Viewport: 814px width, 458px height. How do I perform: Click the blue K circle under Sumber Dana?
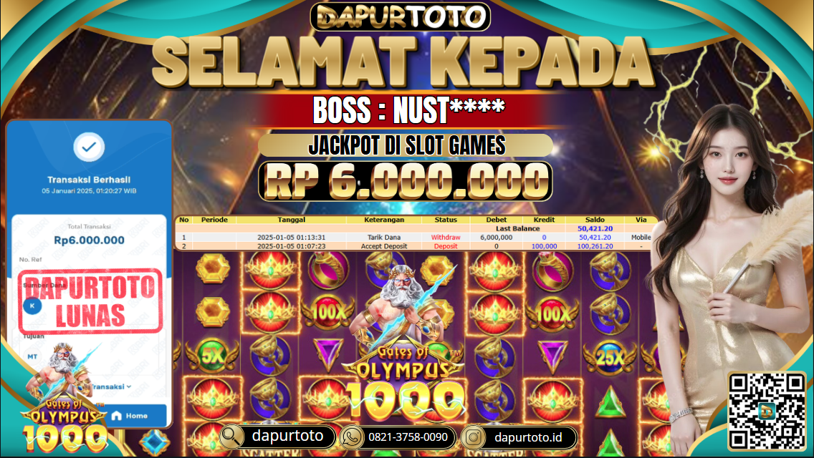(32, 306)
